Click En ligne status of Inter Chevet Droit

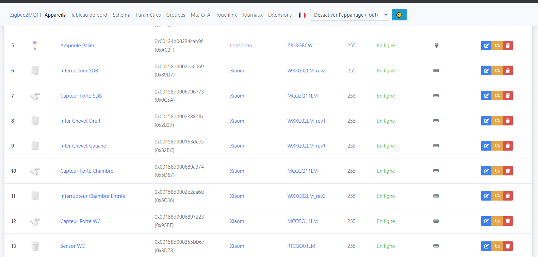pos(386,121)
